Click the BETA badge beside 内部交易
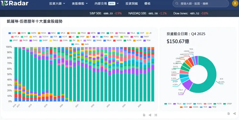The width and height of the screenshot is (239, 120). tap(112, 4)
